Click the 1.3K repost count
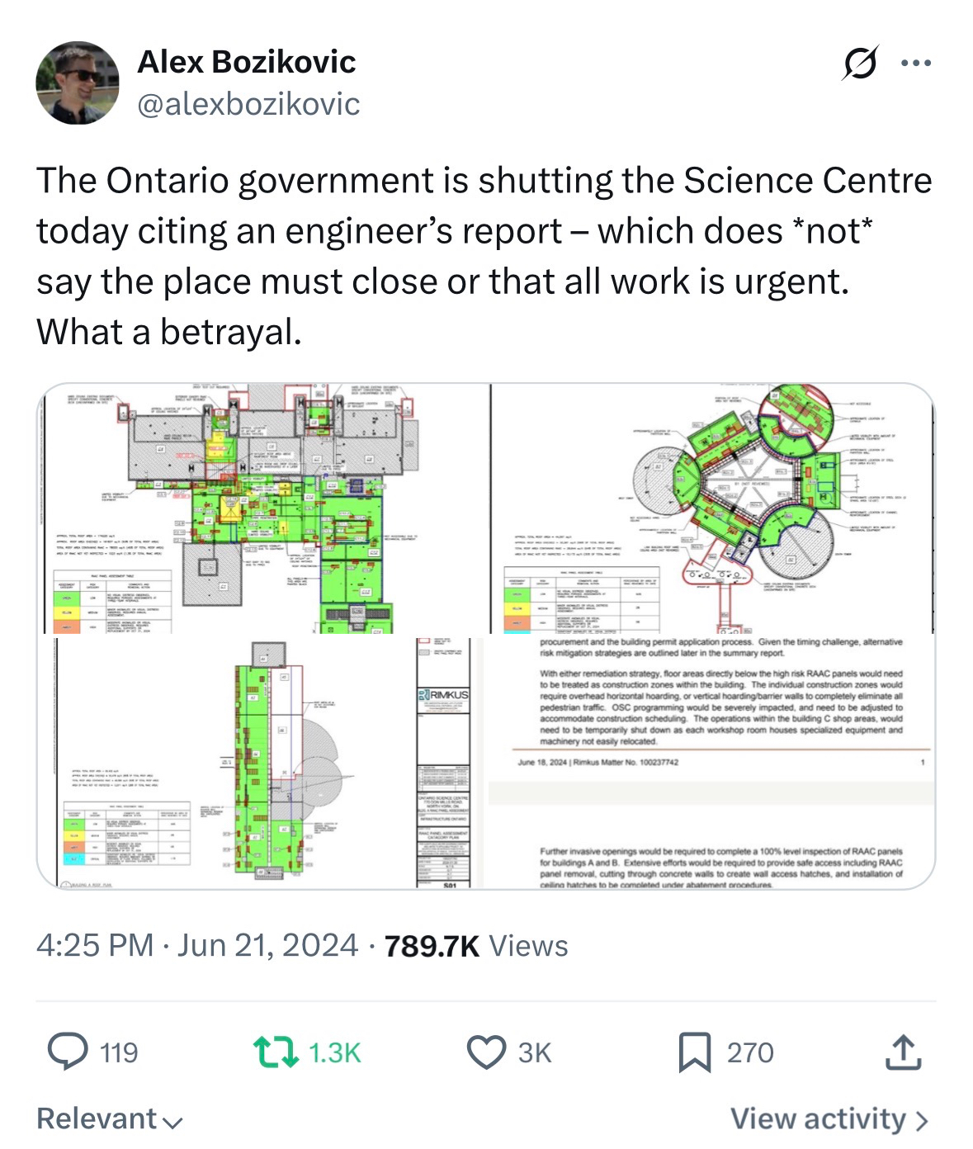 click(x=334, y=1052)
